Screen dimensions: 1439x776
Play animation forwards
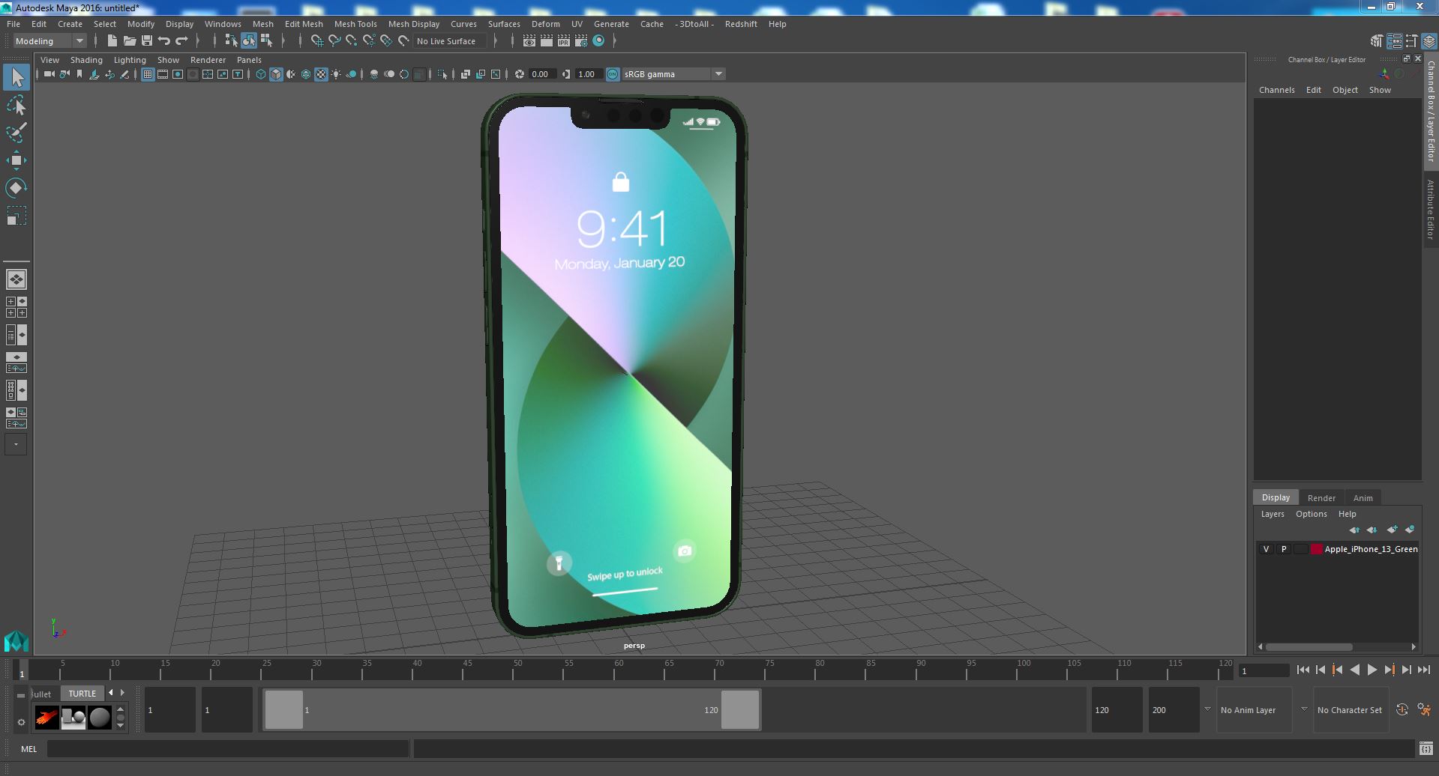pos(1372,670)
